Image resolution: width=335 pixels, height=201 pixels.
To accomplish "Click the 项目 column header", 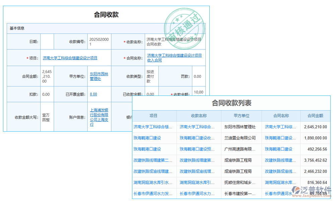I will click(153, 116).
